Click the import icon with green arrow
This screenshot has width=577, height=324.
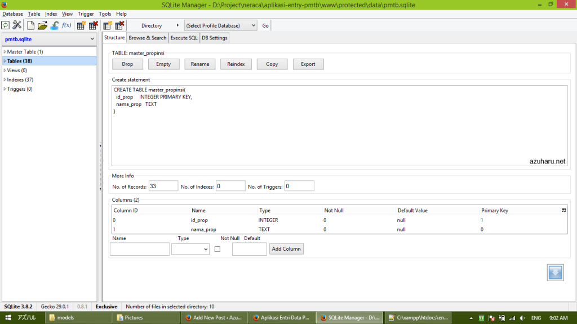(55, 25)
